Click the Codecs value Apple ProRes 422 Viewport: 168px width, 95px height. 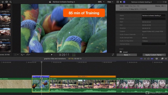(x=153, y=31)
